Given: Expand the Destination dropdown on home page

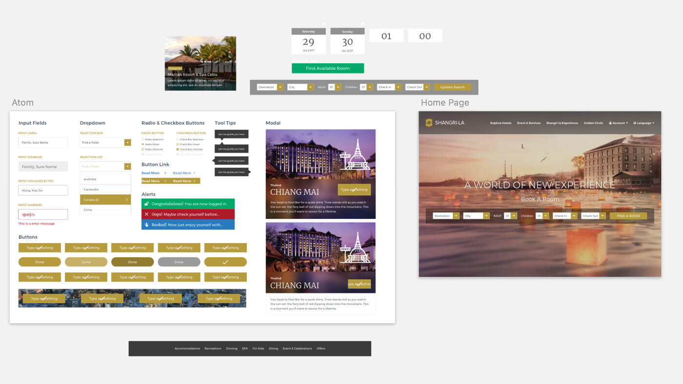Looking at the screenshot, I should [x=456, y=216].
